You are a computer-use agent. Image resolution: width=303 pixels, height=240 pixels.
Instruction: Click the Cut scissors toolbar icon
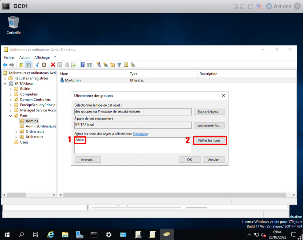[37, 65]
